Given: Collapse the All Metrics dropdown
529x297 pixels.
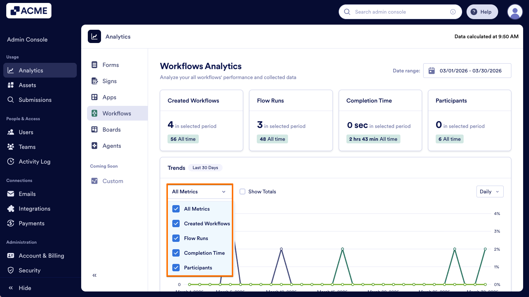Looking at the screenshot, I should [x=199, y=192].
